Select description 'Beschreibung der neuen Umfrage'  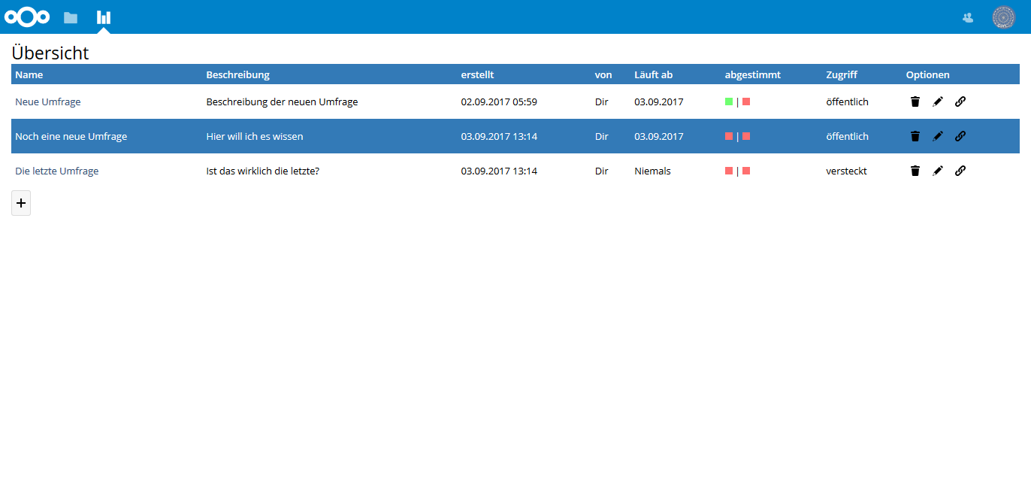[x=282, y=102]
